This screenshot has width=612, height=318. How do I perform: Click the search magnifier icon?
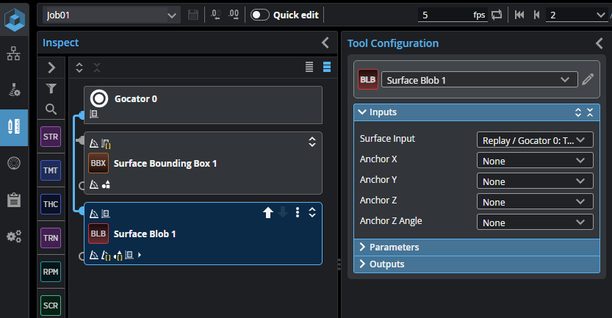pyautogui.click(x=51, y=109)
